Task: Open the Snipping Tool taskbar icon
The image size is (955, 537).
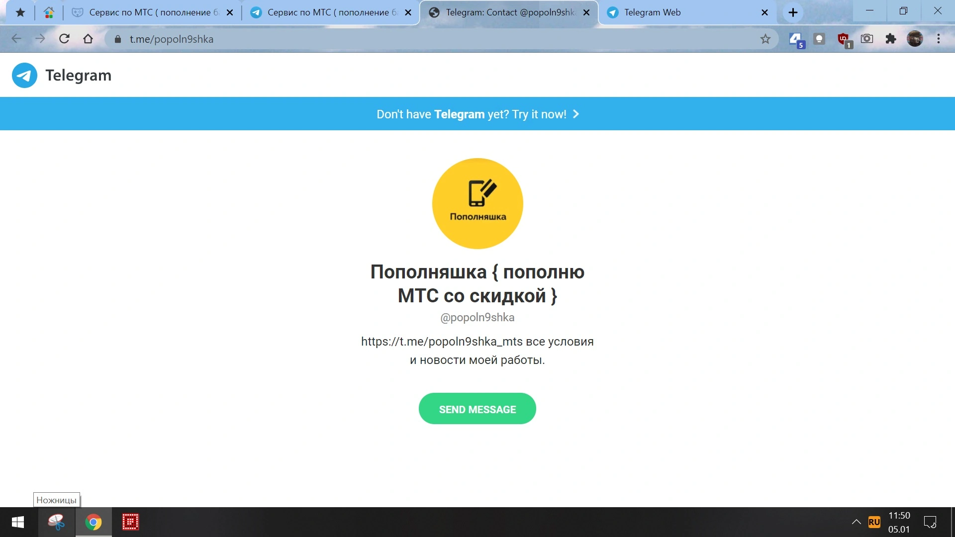Action: pyautogui.click(x=56, y=522)
